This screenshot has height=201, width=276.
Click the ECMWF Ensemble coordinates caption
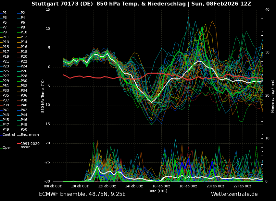click(x=82, y=194)
